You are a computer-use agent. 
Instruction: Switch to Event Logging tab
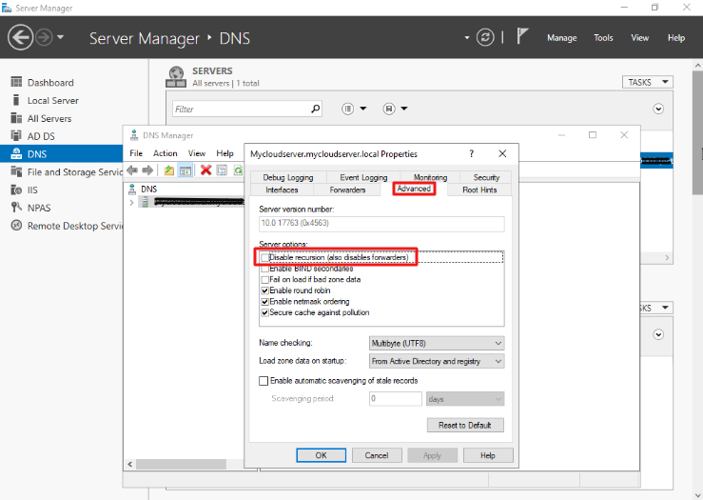click(363, 177)
